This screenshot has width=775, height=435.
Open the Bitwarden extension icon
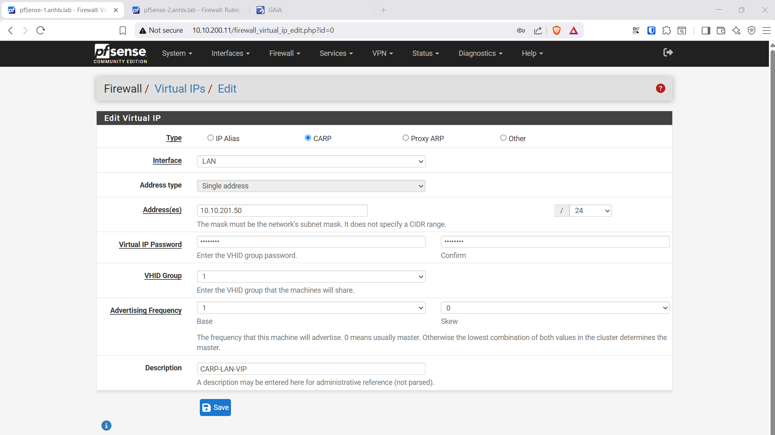[x=651, y=31]
